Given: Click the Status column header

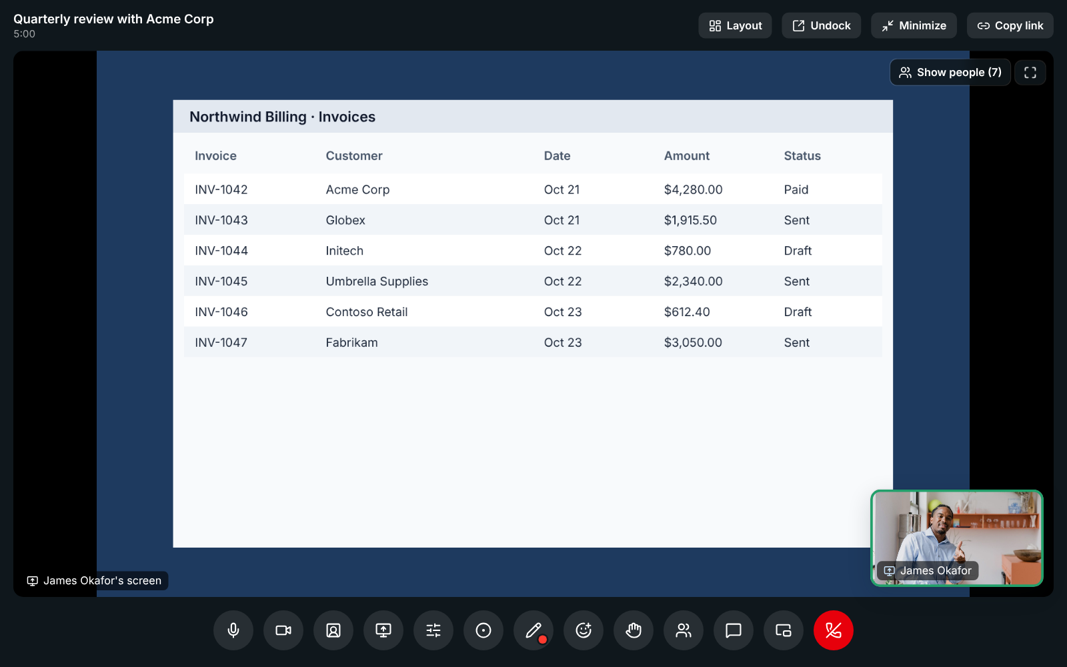Looking at the screenshot, I should (x=802, y=155).
